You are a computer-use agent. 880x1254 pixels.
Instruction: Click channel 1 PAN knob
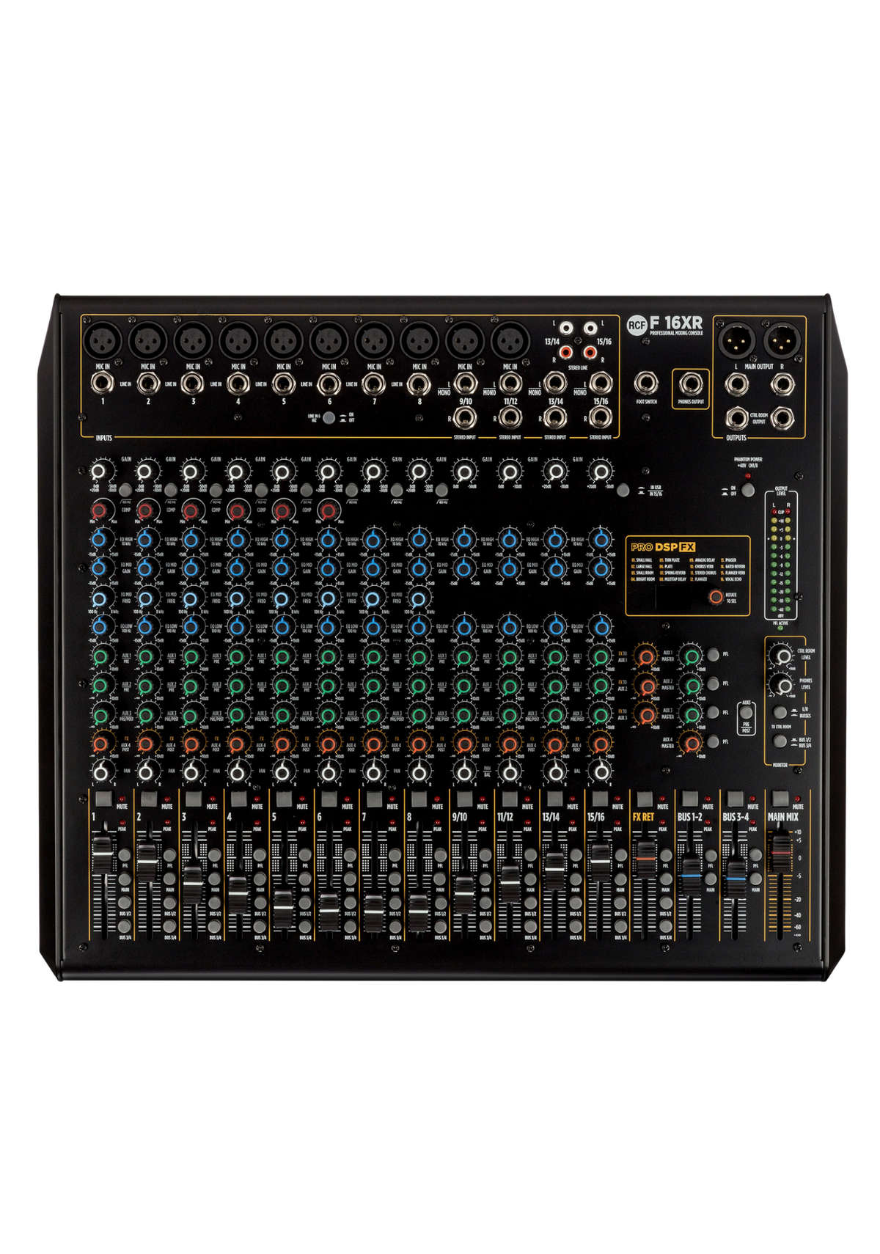click(102, 771)
